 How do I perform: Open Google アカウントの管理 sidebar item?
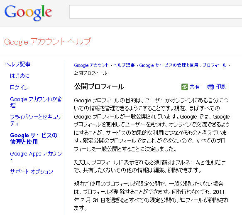coord(36,102)
